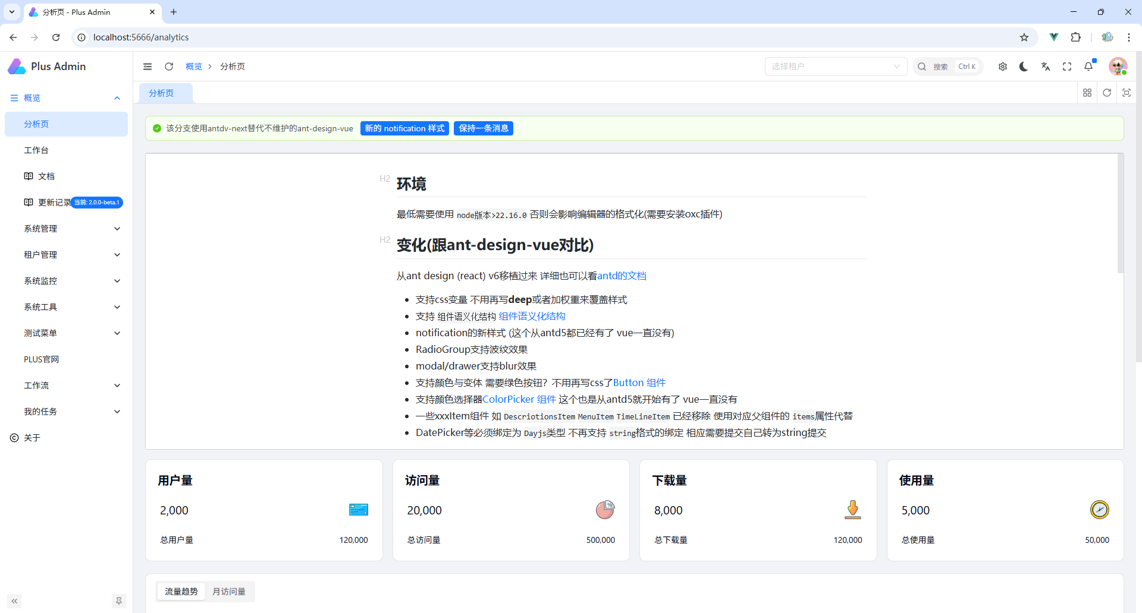Open notifications via the bell icon
This screenshot has height=613, width=1142.
click(1089, 67)
